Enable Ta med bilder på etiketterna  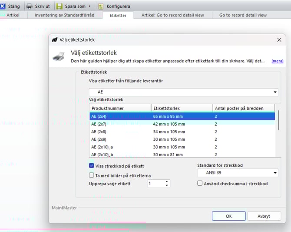[92, 175]
